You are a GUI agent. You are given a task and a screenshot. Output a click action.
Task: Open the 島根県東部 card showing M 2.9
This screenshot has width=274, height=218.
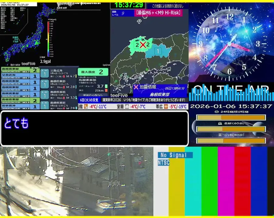tap(59, 105)
